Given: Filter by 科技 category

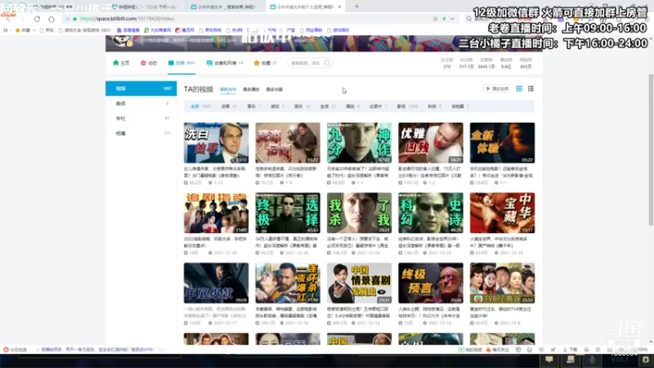Looking at the screenshot, I should point(434,106).
